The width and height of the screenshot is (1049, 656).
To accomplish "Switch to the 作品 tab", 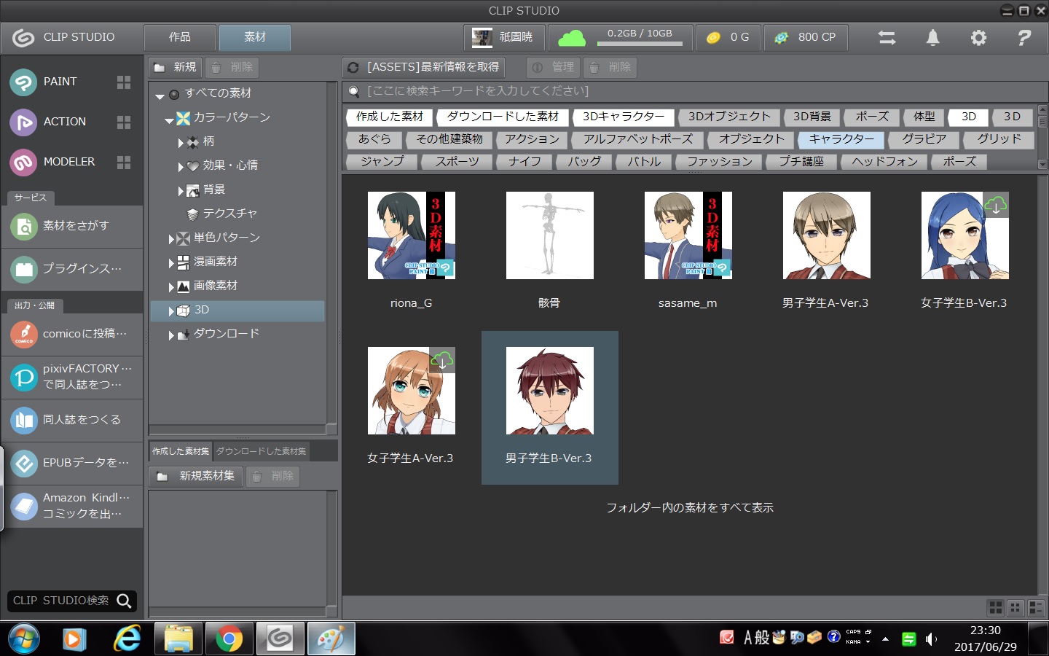I will tap(180, 37).
